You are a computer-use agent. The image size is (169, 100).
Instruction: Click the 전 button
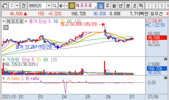(23, 6)
